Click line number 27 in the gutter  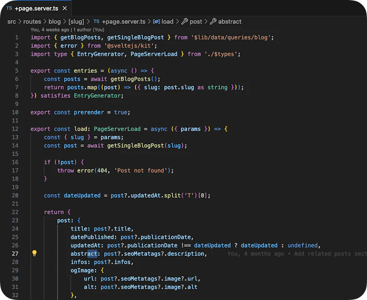(x=15, y=254)
